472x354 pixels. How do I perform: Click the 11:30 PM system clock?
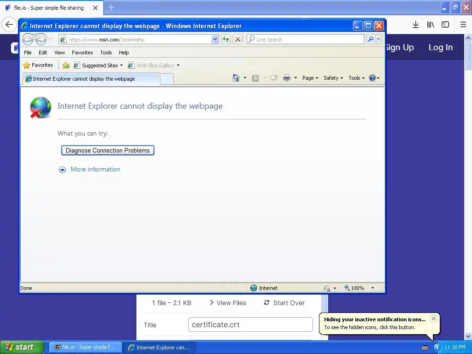click(x=455, y=348)
